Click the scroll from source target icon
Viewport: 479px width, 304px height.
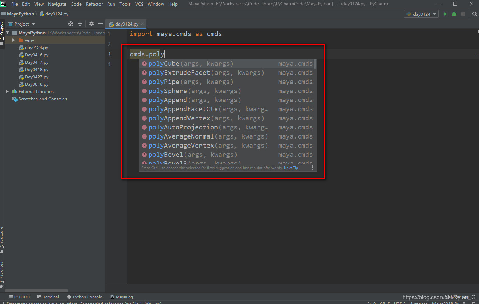point(71,24)
